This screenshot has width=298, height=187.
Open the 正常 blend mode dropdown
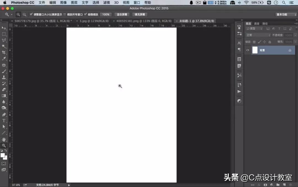(258, 35)
